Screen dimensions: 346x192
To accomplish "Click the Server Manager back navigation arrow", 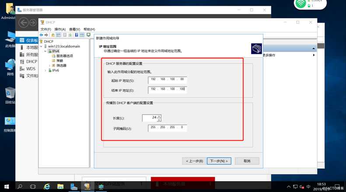I will (23, 23).
